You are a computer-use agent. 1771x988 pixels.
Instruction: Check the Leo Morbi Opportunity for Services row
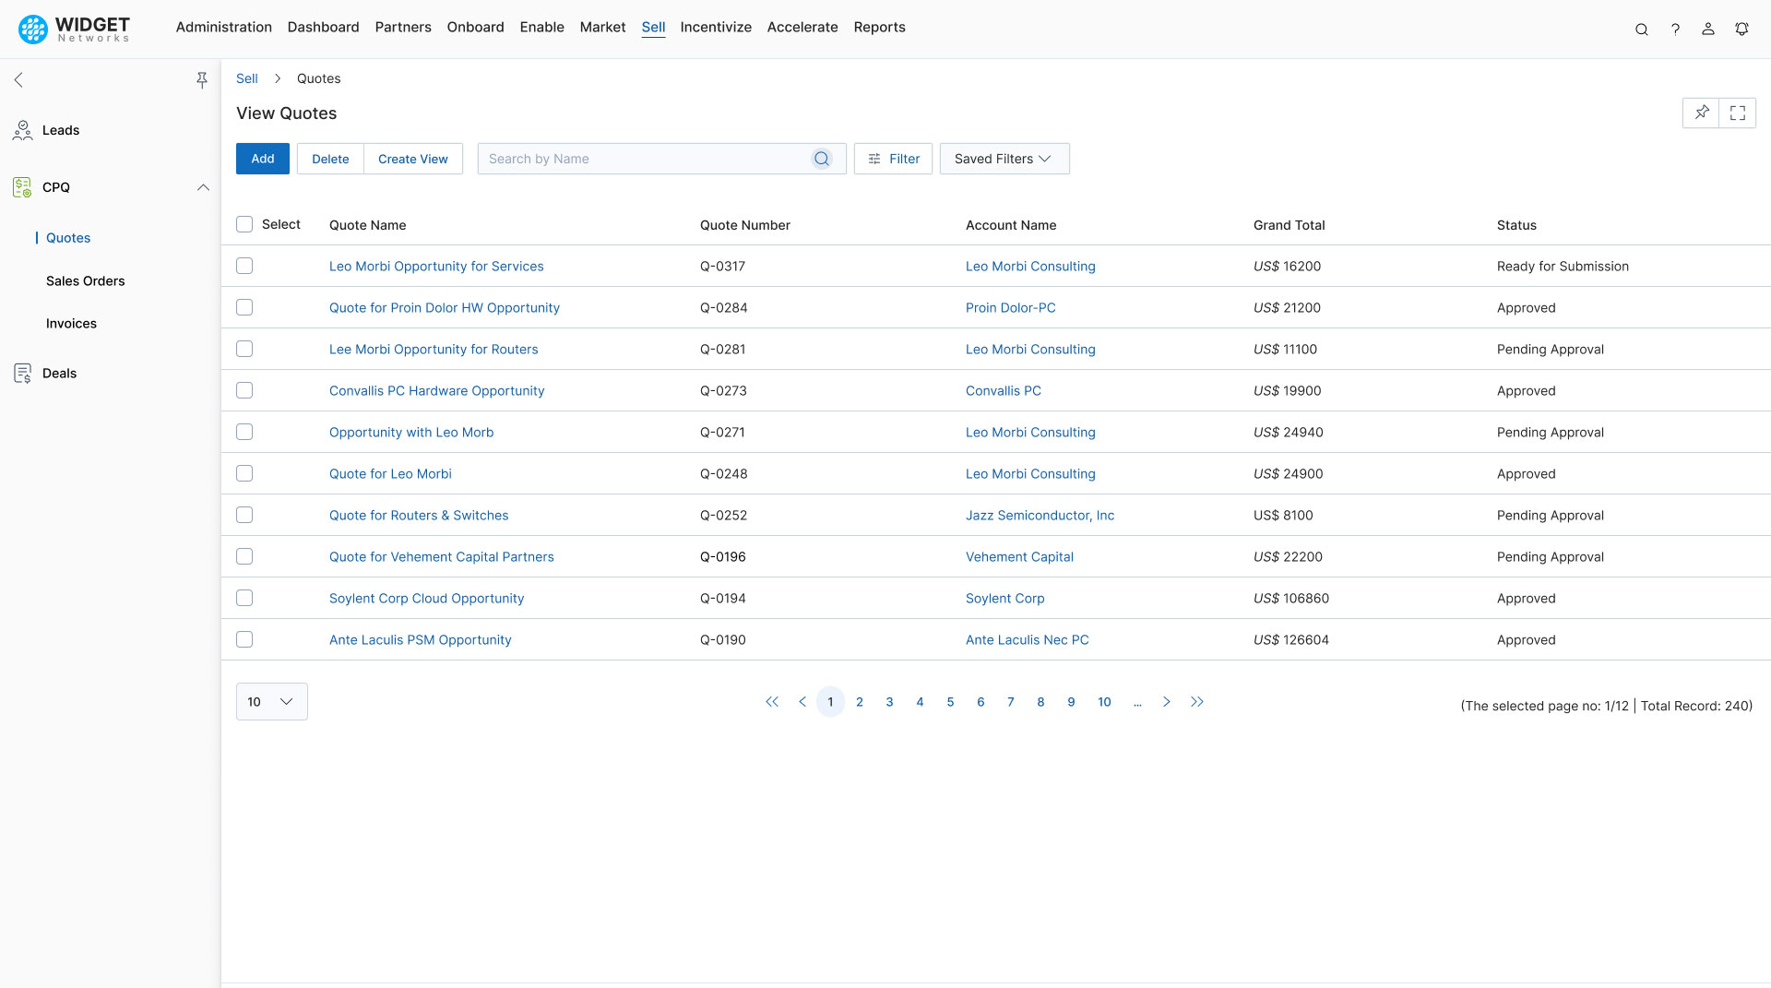(x=244, y=266)
